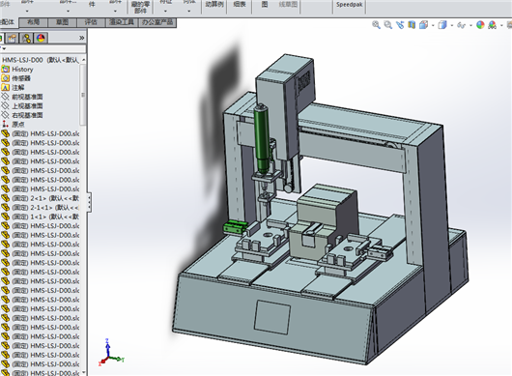Image resolution: width=512 pixels, height=376 pixels.
Task: Open the View Orientation dropdown arrow
Action: click(433, 25)
